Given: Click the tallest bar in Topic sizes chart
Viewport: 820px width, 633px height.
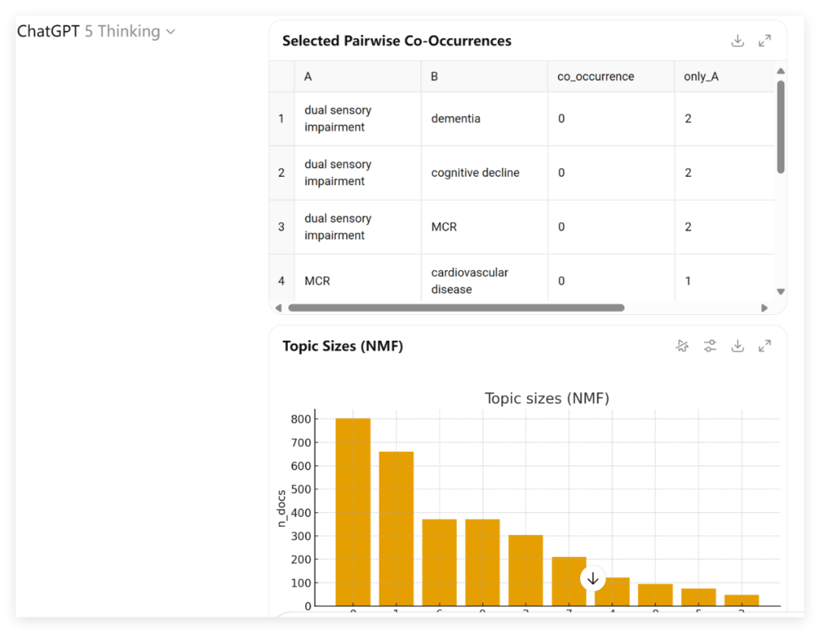Looking at the screenshot, I should click(x=353, y=512).
